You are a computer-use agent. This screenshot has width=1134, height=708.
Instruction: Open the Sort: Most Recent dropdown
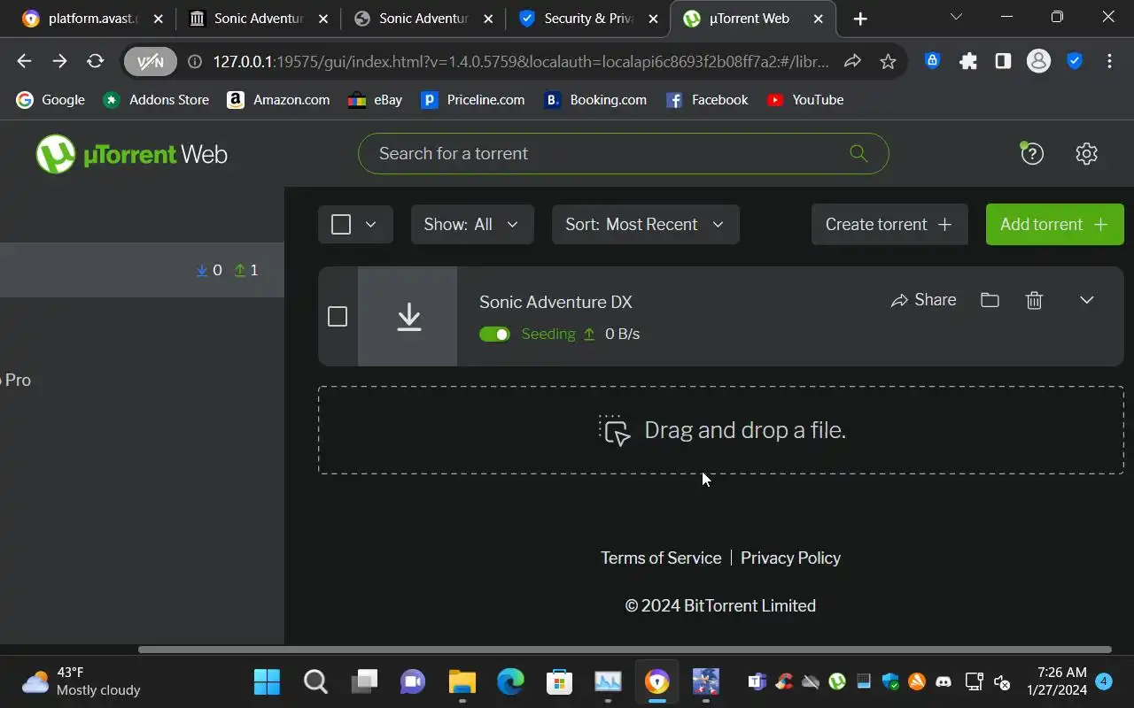646,224
